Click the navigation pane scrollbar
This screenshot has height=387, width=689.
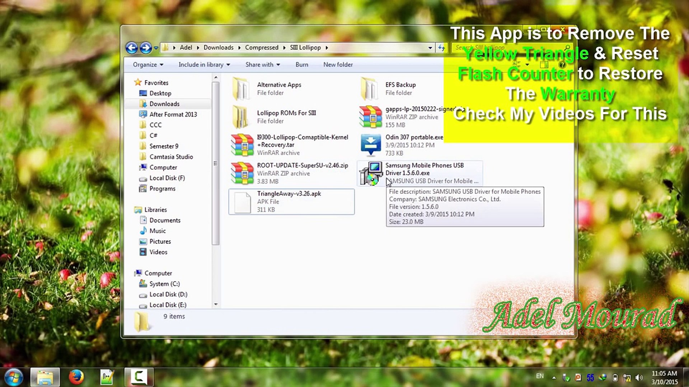point(215,163)
